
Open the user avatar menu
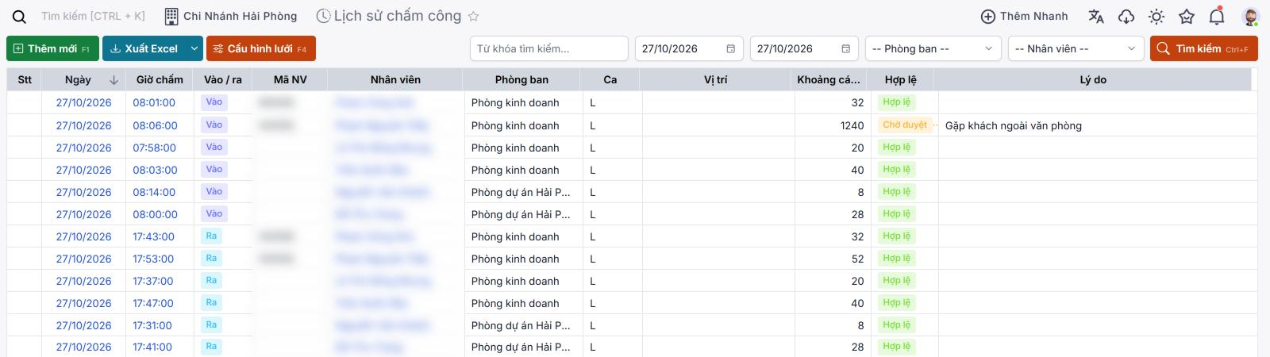[x=1250, y=16]
